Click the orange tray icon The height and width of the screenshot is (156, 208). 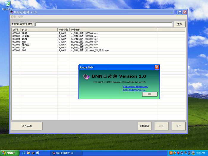coord(171,153)
